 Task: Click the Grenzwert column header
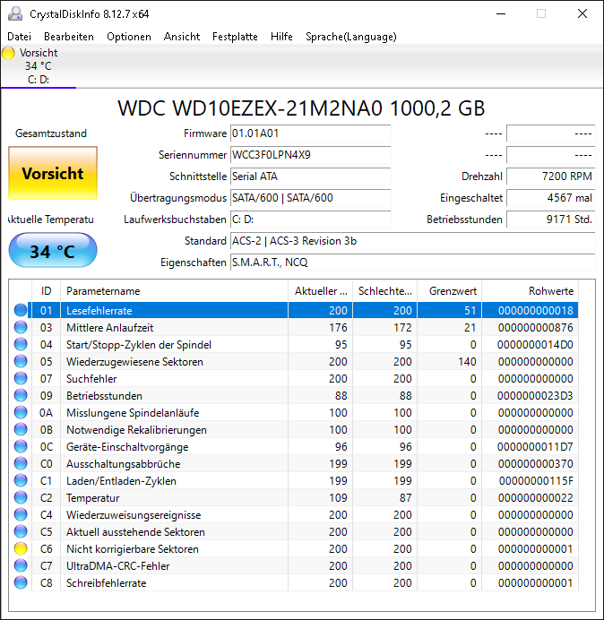point(449,291)
